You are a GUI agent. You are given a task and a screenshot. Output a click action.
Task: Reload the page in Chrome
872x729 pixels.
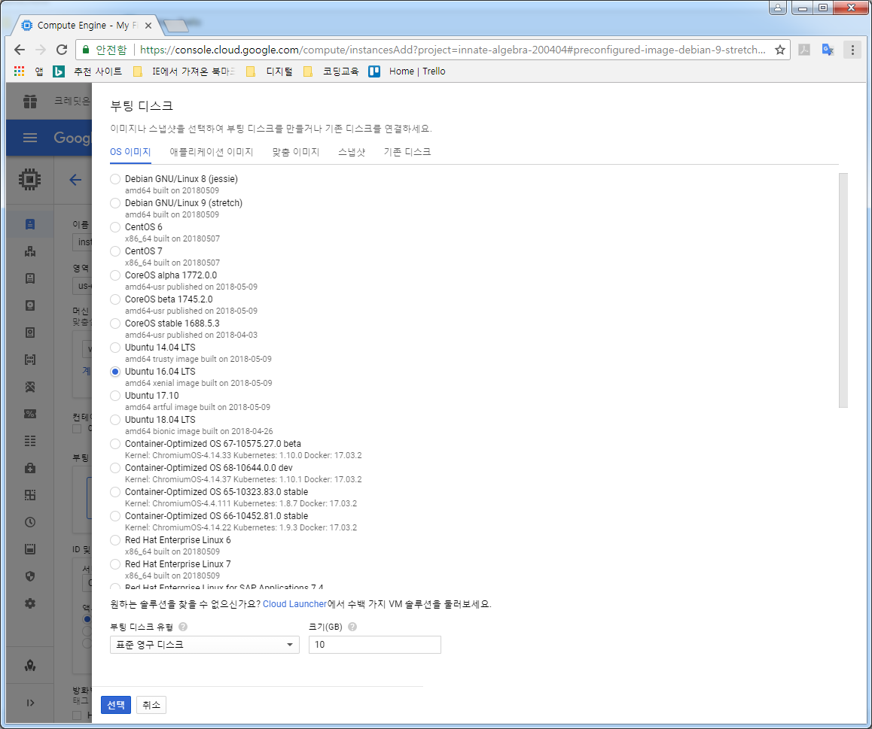[x=62, y=50]
